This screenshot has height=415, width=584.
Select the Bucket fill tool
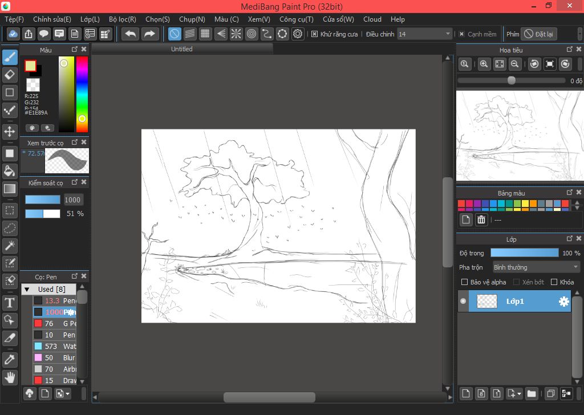coord(10,171)
